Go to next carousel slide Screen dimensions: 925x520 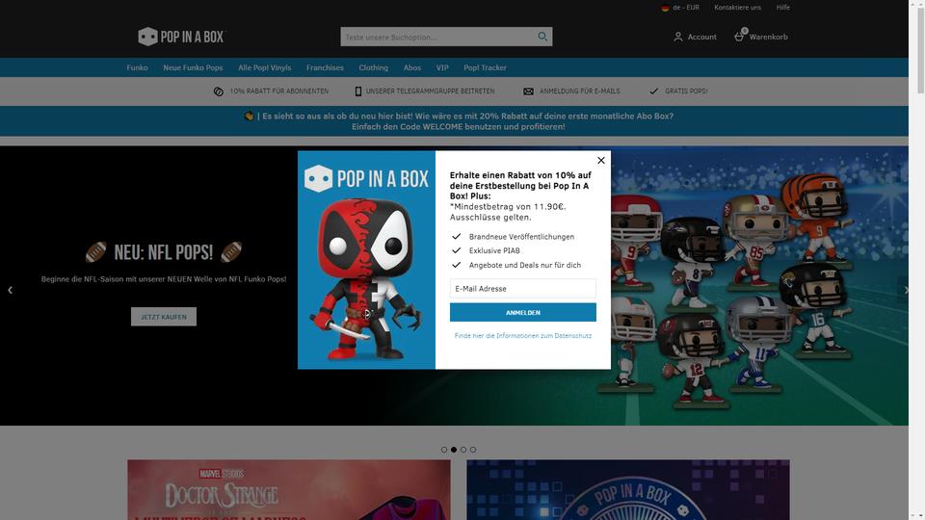click(x=906, y=290)
